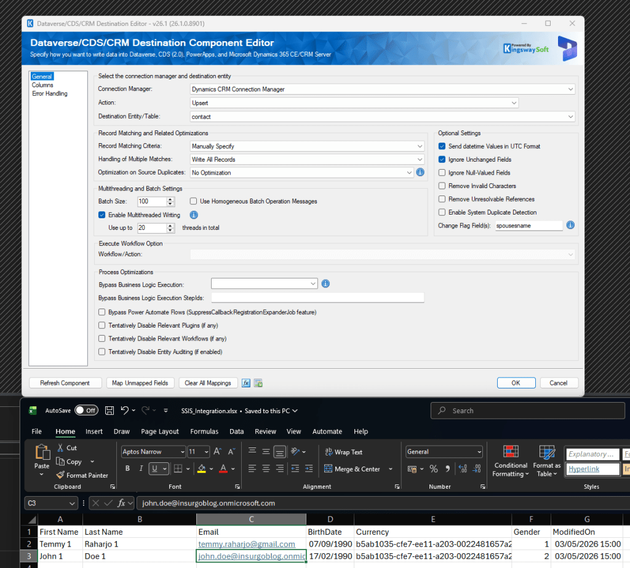
Task: Toggle Send datetime Values in UTC Format
Action: click(x=442, y=146)
